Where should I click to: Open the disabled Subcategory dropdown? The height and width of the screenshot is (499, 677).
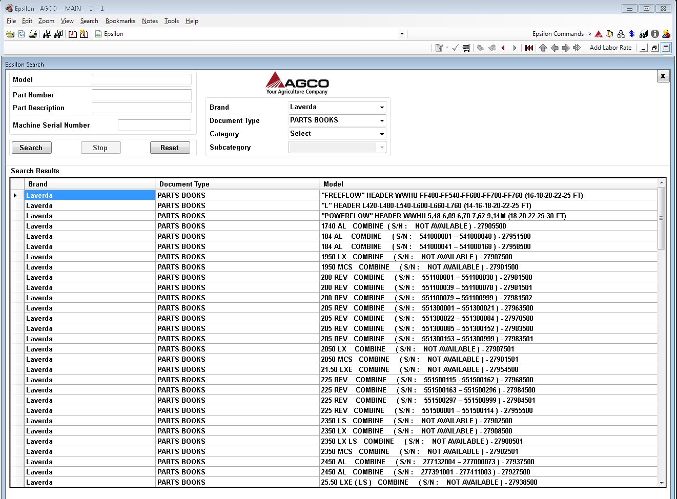tap(382, 147)
